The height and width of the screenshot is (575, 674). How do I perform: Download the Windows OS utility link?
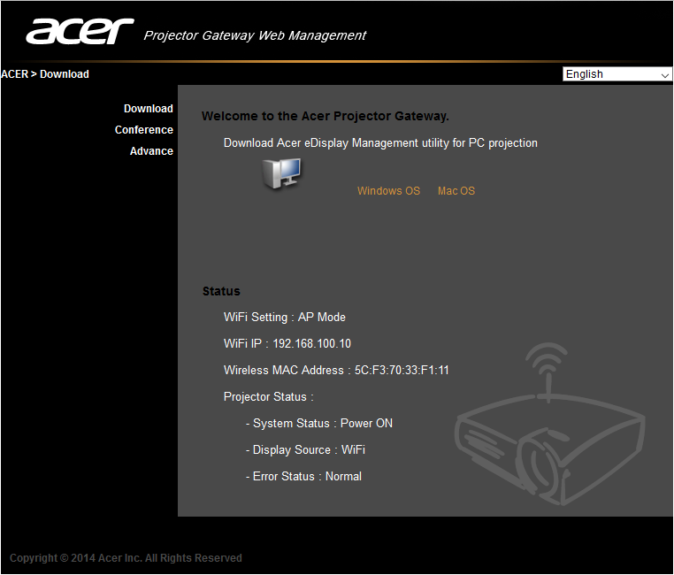tap(388, 191)
